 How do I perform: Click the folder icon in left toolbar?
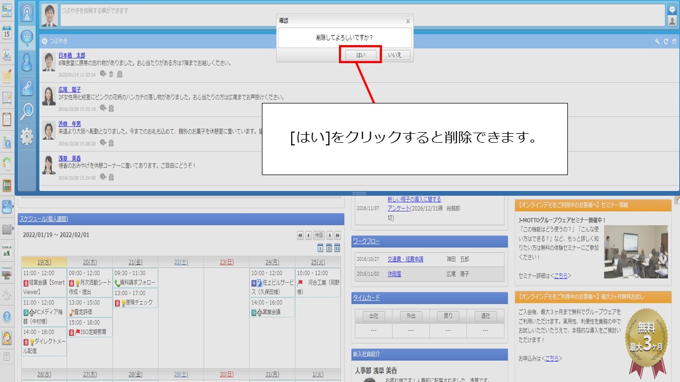coord(7,229)
